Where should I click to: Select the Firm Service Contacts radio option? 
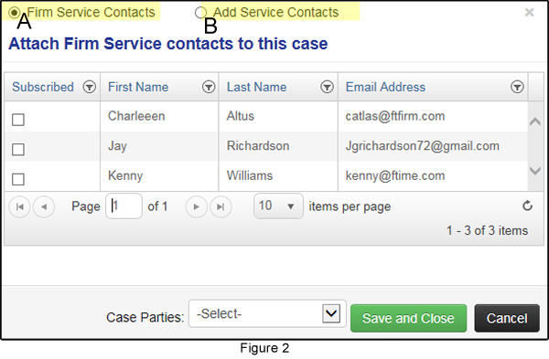[15, 13]
